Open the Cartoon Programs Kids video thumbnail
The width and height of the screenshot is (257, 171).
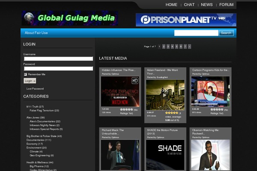click(x=210, y=91)
